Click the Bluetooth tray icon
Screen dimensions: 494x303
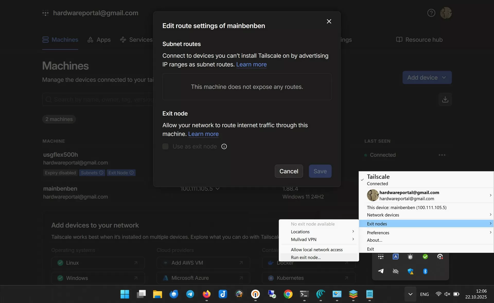[425, 271]
